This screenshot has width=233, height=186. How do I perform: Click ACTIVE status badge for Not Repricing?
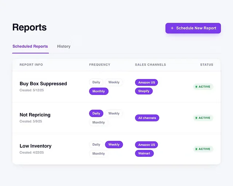point(203,118)
